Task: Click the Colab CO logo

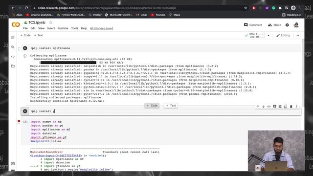Action: tap(16, 24)
